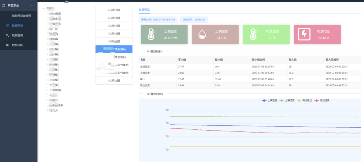Toggle the yellow 电池电压 chart legend

(304, 100)
